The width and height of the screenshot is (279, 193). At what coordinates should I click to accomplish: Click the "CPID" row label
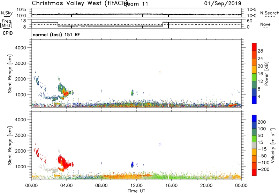click(x=8, y=33)
